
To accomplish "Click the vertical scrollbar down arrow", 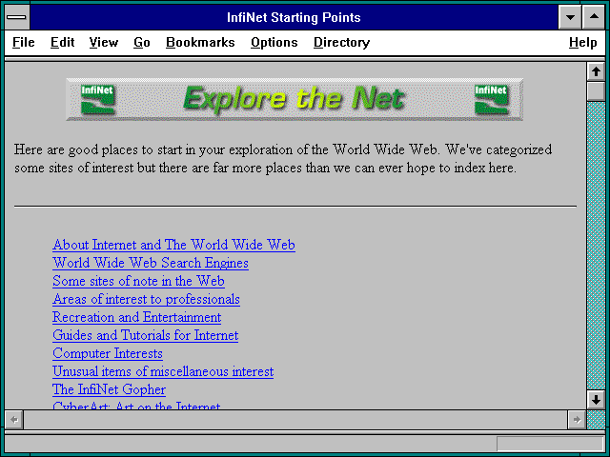I will pos(596,400).
